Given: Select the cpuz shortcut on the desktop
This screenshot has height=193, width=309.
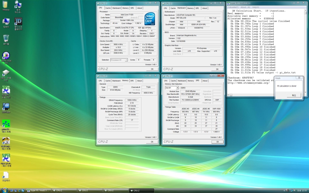Looking at the screenshot, I should pos(6,75).
